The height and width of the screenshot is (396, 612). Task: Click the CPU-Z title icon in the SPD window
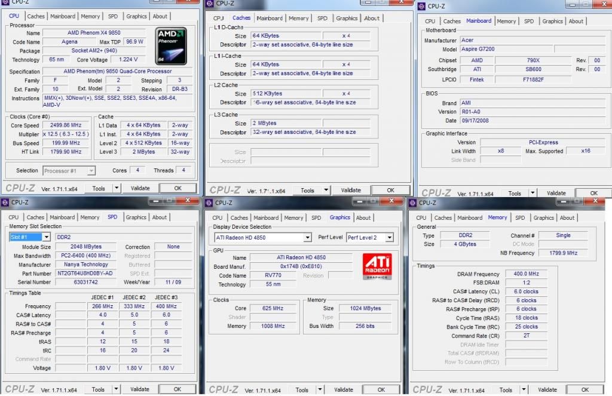pyautogui.click(x=5, y=202)
